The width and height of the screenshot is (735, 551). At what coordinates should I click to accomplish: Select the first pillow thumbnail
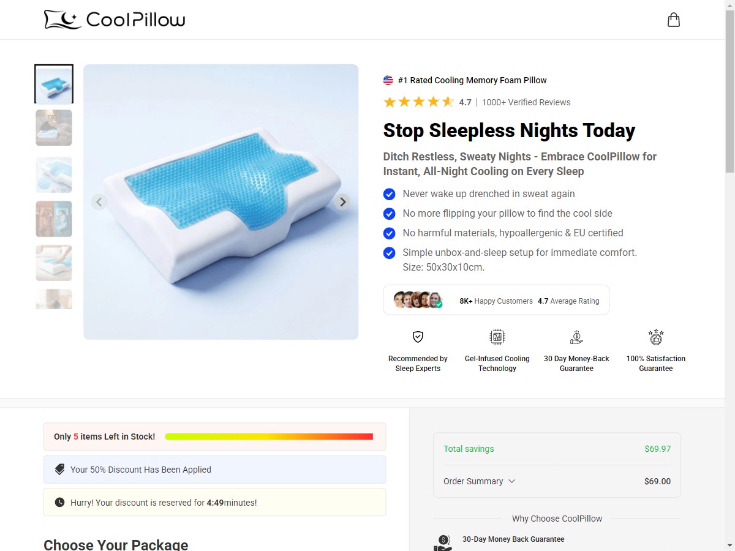point(54,84)
